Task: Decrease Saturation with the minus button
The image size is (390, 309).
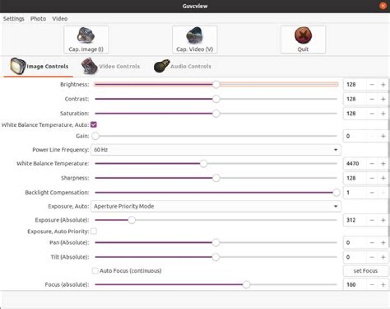Action: (372, 113)
